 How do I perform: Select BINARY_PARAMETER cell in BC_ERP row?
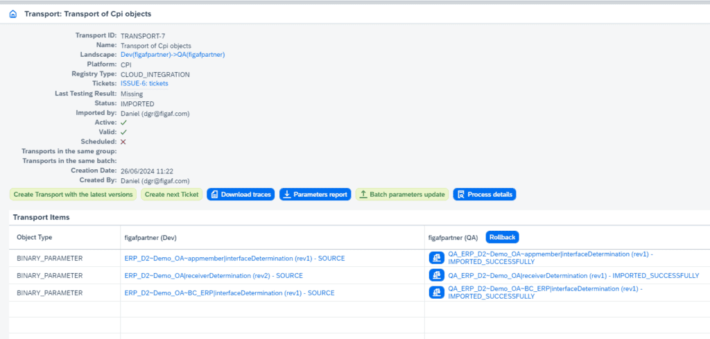coord(50,293)
